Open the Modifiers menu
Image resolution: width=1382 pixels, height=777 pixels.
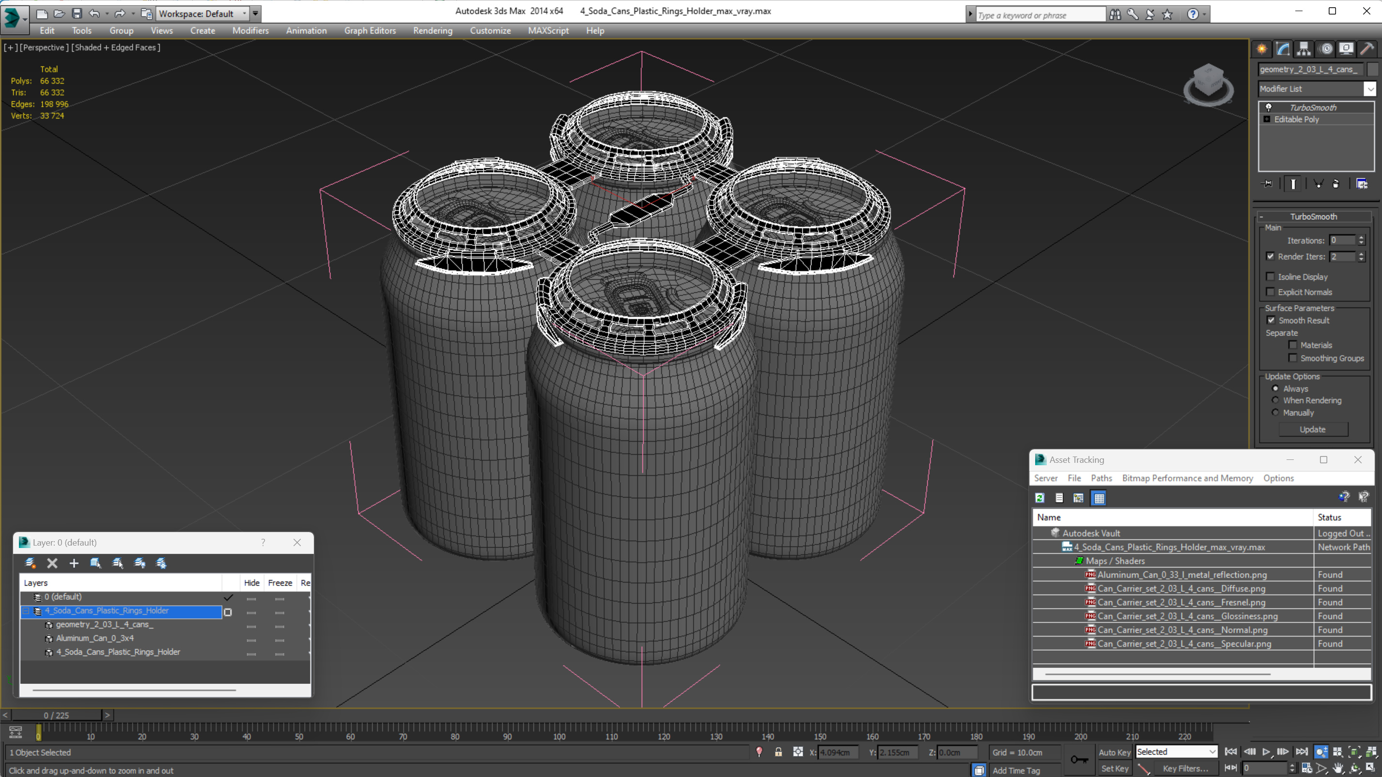pos(250,30)
